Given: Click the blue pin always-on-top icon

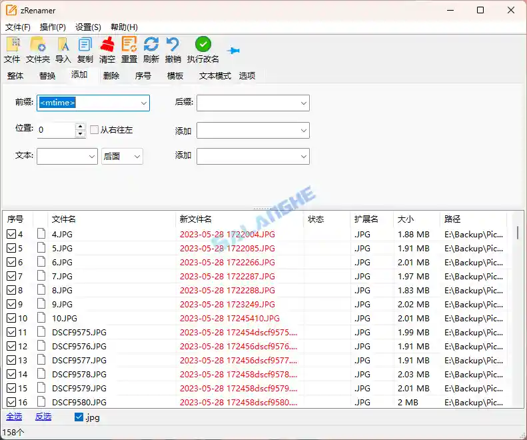Looking at the screenshot, I should 233,51.
